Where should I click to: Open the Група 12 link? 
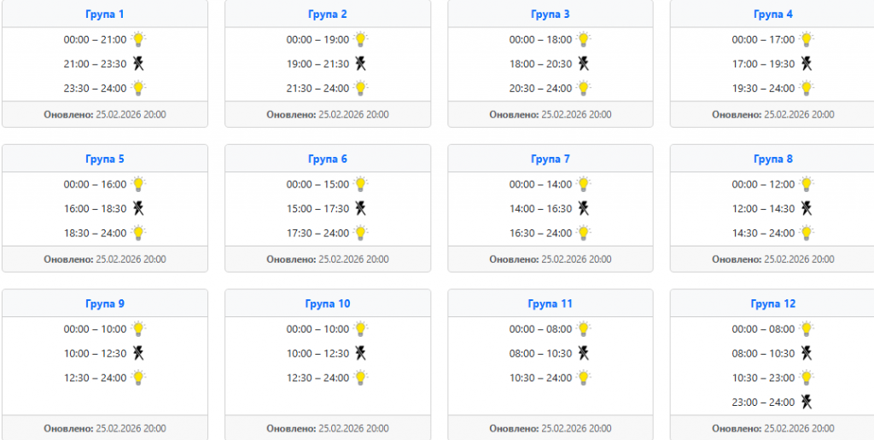(x=773, y=304)
